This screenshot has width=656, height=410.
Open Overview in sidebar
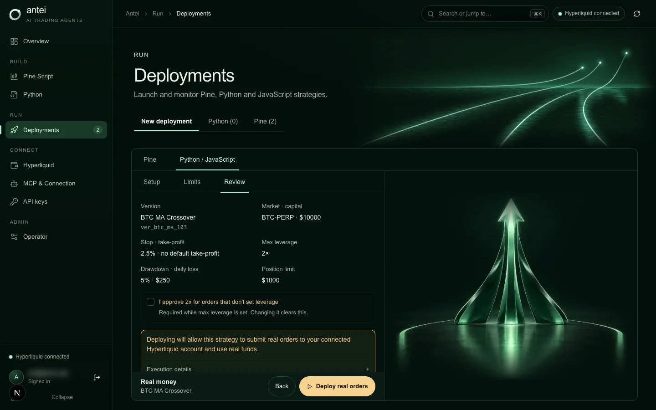(x=56, y=41)
